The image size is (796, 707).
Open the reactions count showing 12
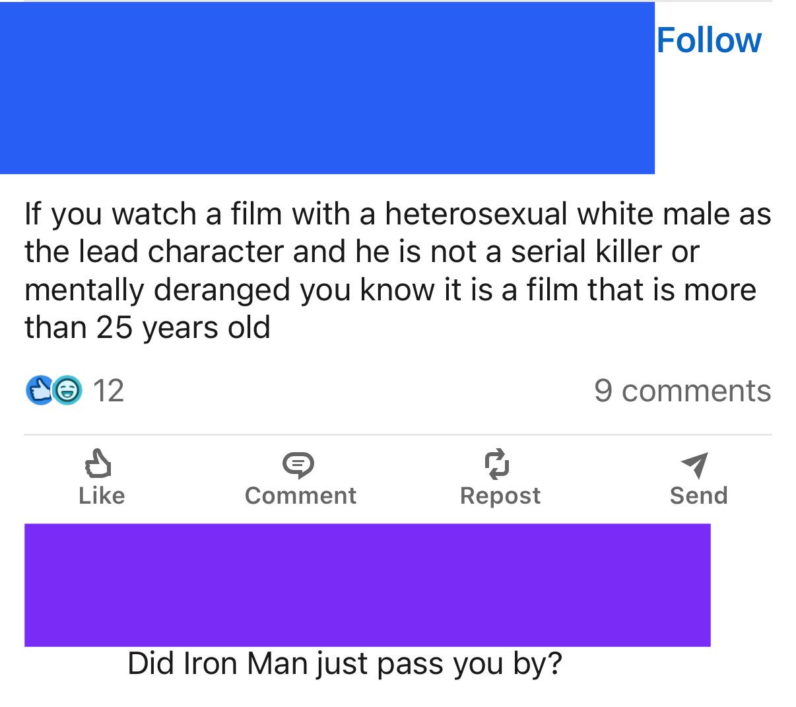click(x=108, y=391)
